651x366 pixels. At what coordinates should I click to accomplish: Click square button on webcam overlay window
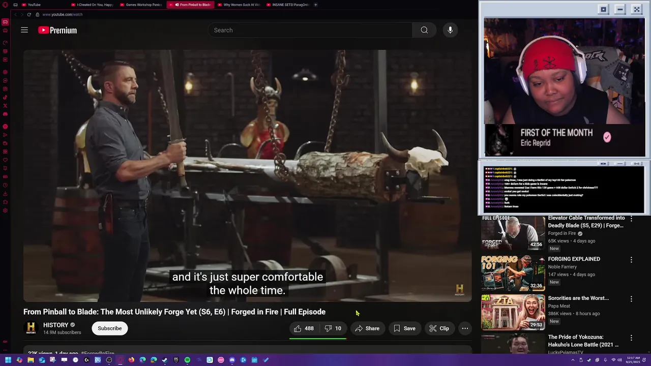tap(603, 9)
